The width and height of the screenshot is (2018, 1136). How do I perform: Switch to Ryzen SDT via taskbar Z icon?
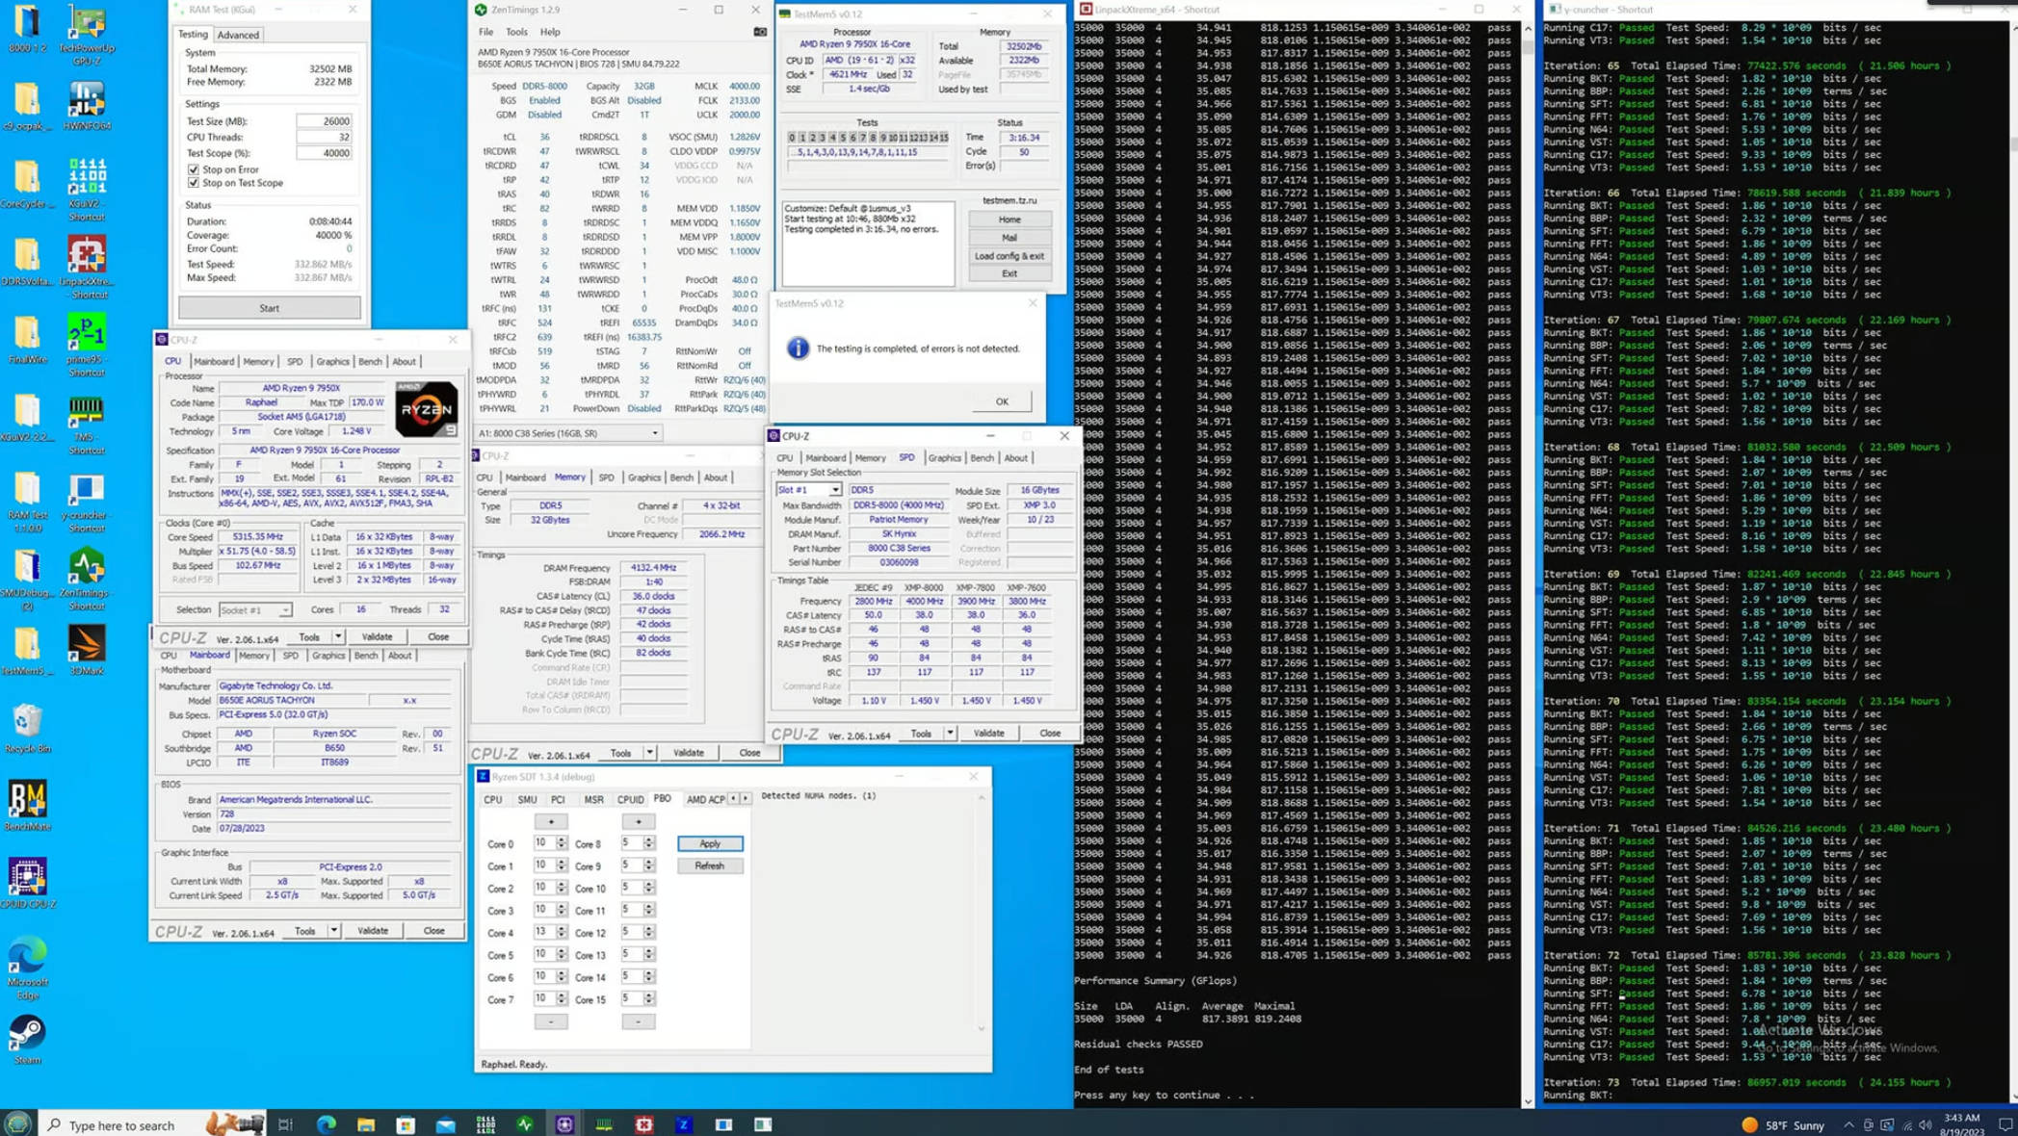click(x=684, y=1123)
